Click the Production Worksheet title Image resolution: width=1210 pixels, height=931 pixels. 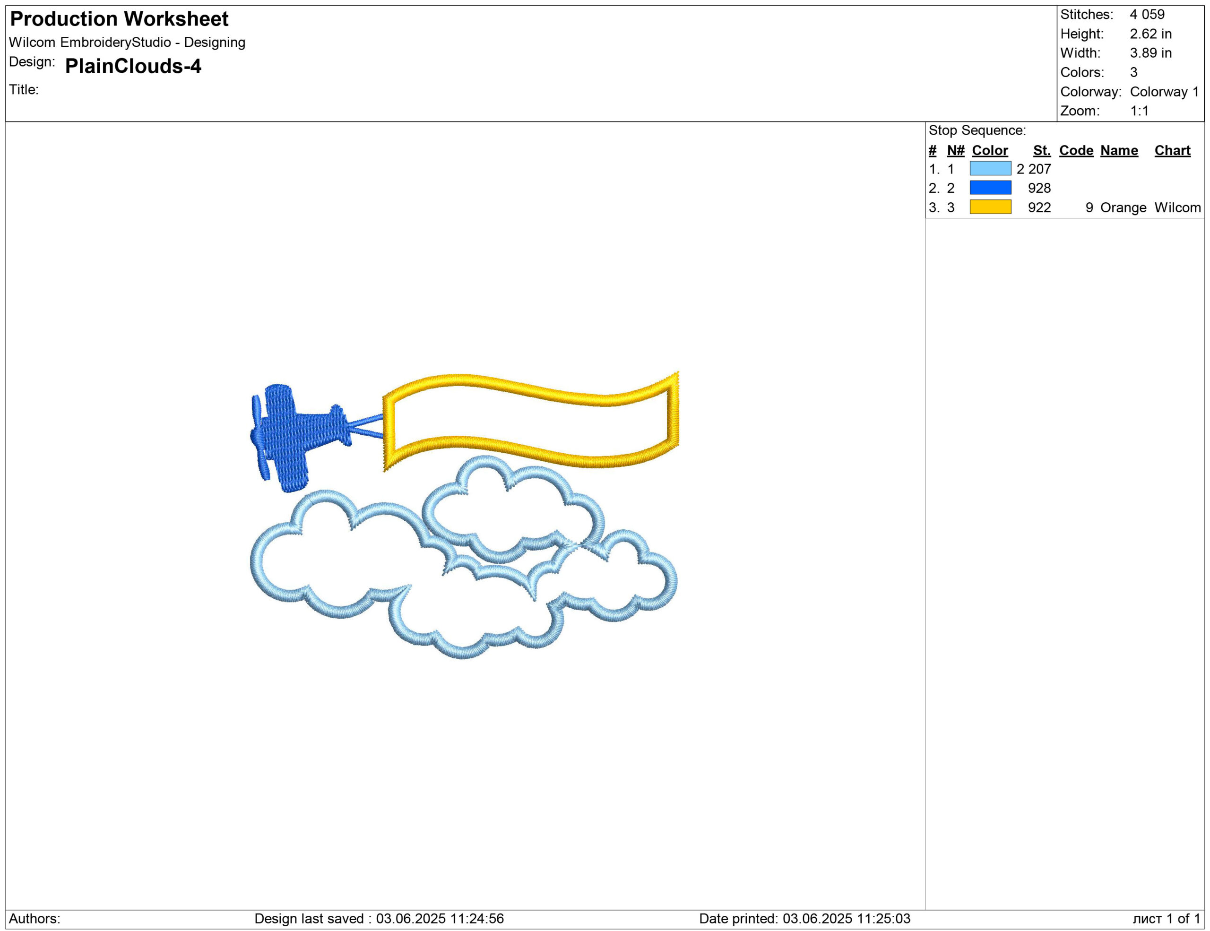pyautogui.click(x=119, y=19)
